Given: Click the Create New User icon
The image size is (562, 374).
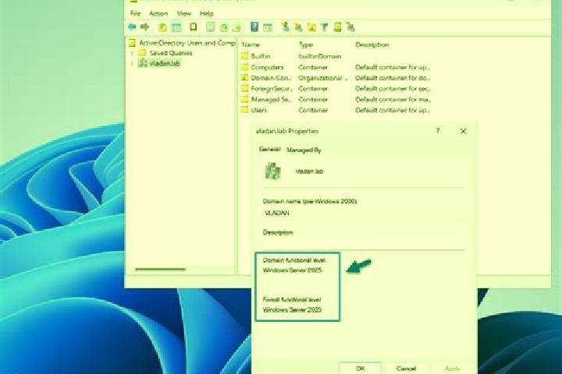Looking at the screenshot, I should click(x=286, y=26).
